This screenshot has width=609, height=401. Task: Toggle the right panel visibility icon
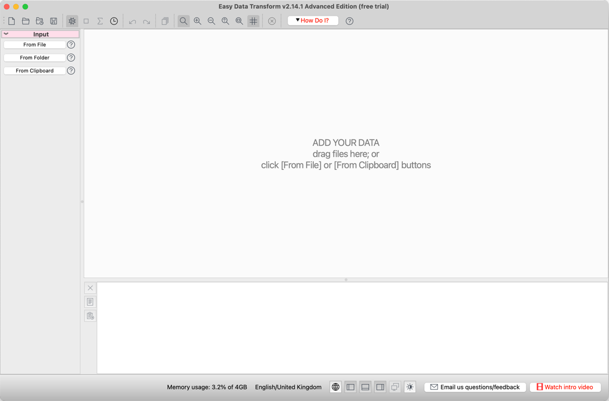pos(380,387)
